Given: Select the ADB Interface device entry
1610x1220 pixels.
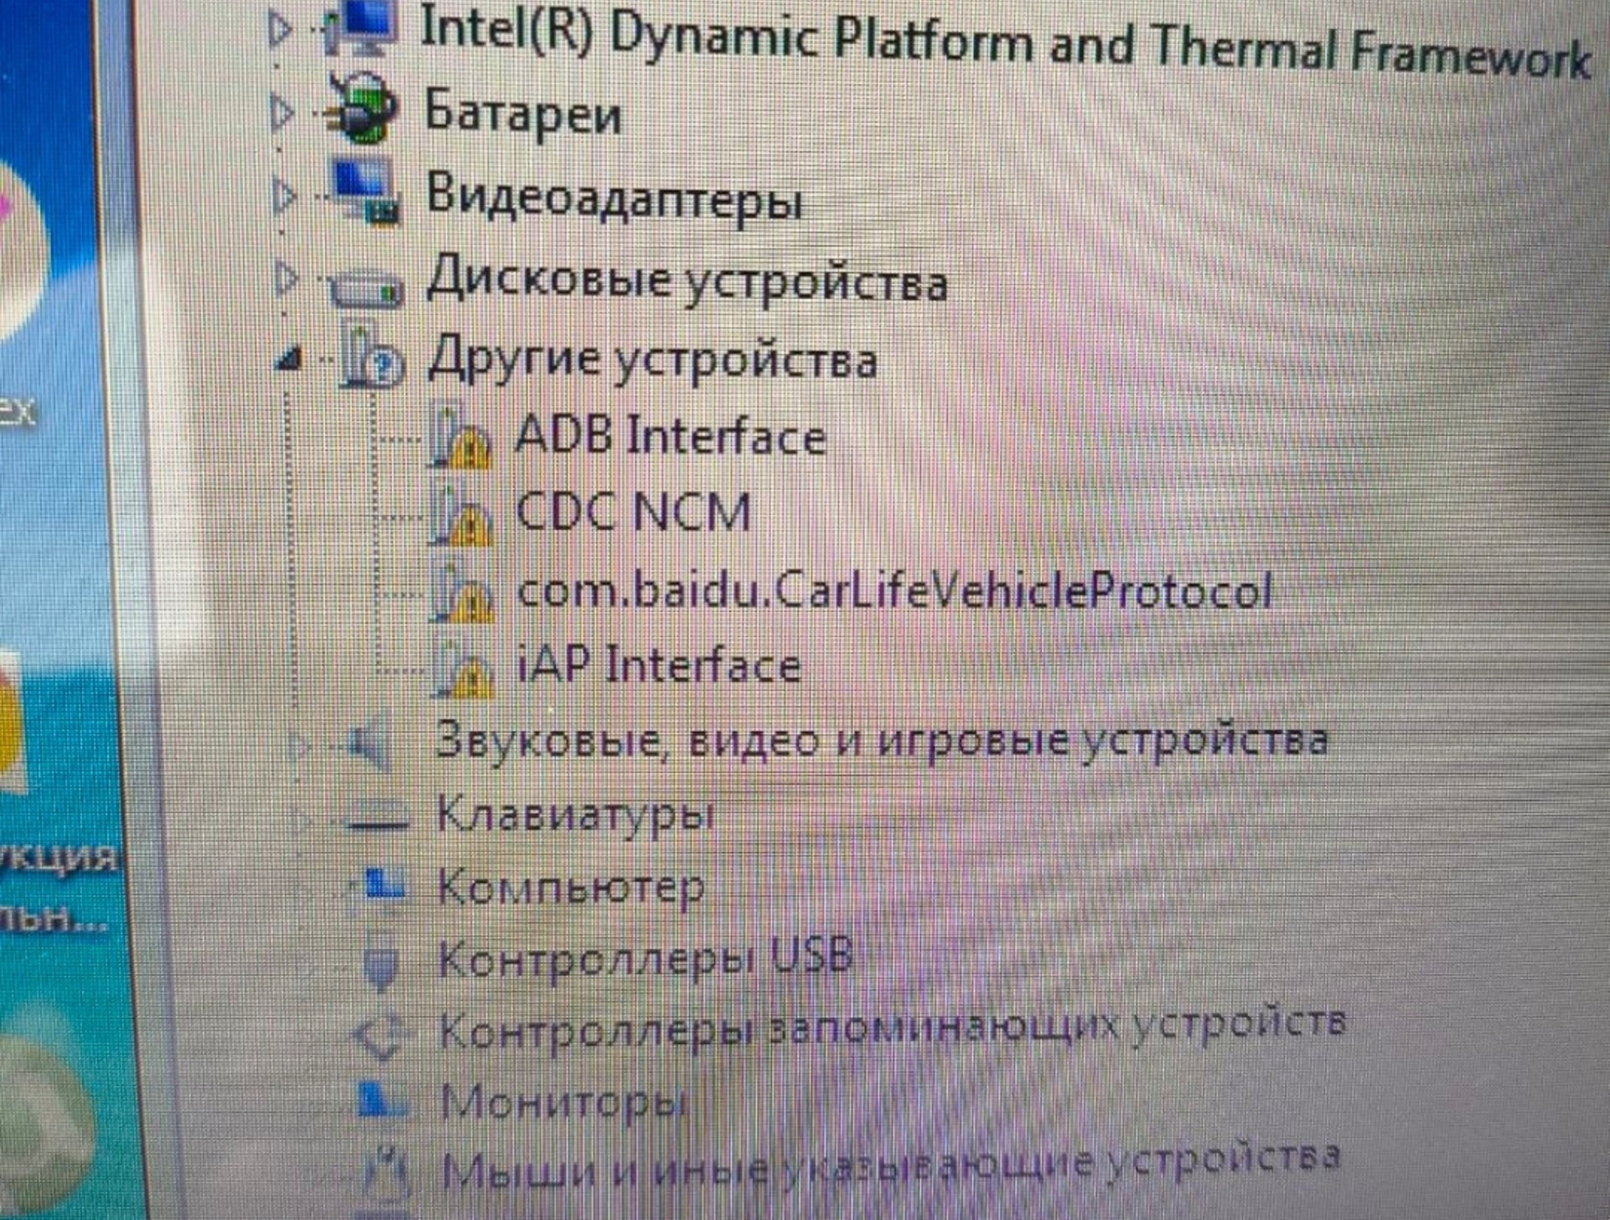Looking at the screenshot, I should click(x=670, y=435).
